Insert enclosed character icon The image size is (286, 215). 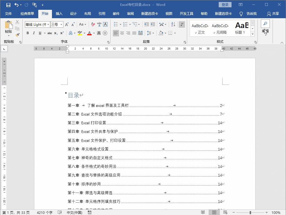(x=105, y=33)
